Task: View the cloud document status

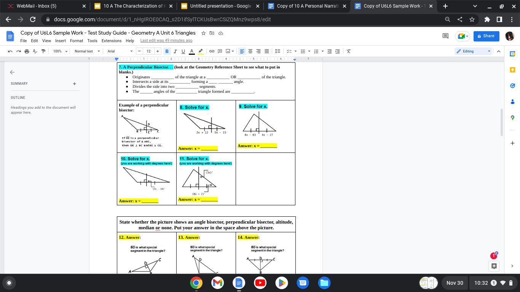Action: pyautogui.click(x=220, y=33)
